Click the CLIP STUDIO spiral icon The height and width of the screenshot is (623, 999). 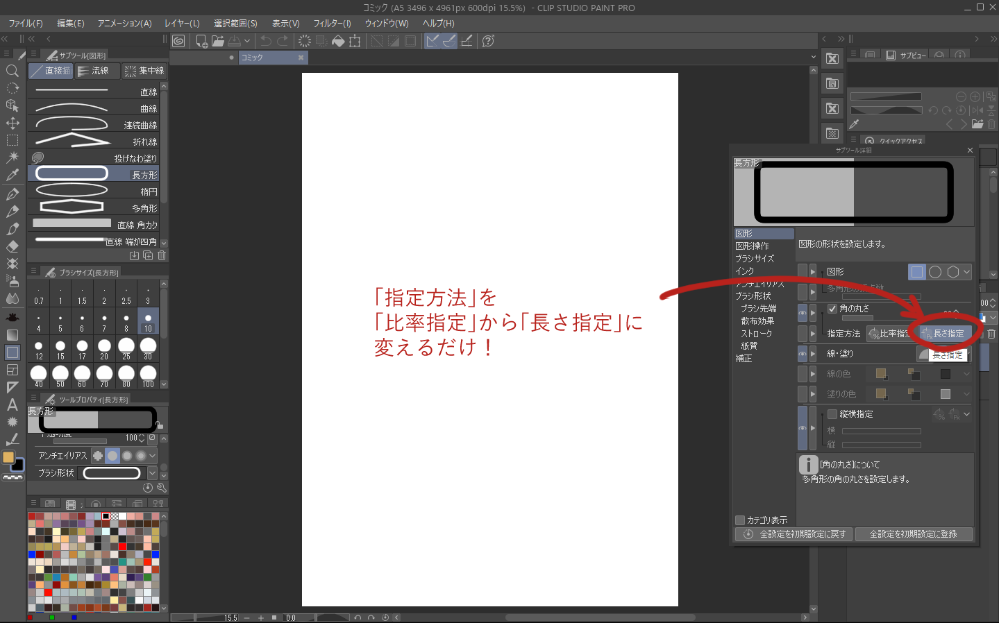coord(178,41)
